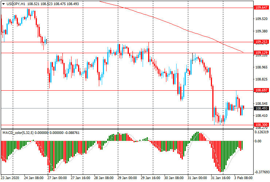This screenshot has width=270, height=182.
Task: Click the 109.380 price scale value
Action: [261, 31]
